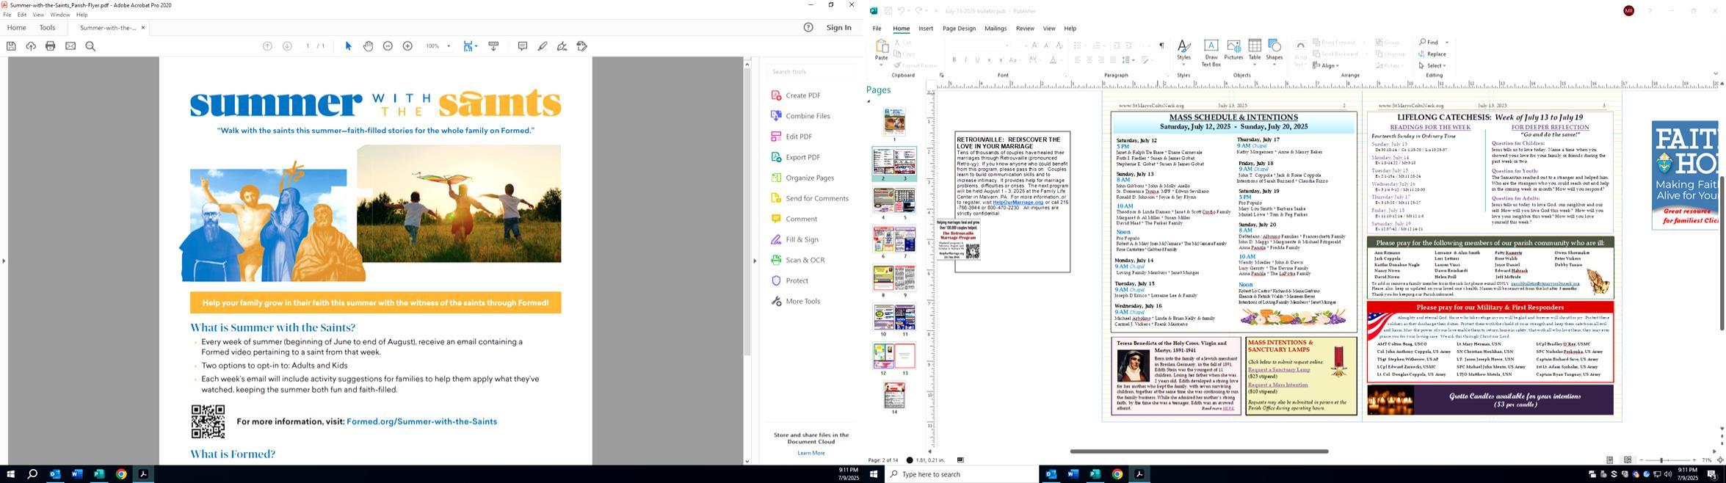
Task: Go to next page in Acrobat
Action: click(287, 46)
